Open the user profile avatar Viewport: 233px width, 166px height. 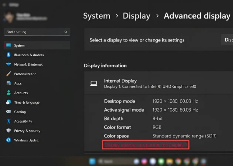[8, 16]
